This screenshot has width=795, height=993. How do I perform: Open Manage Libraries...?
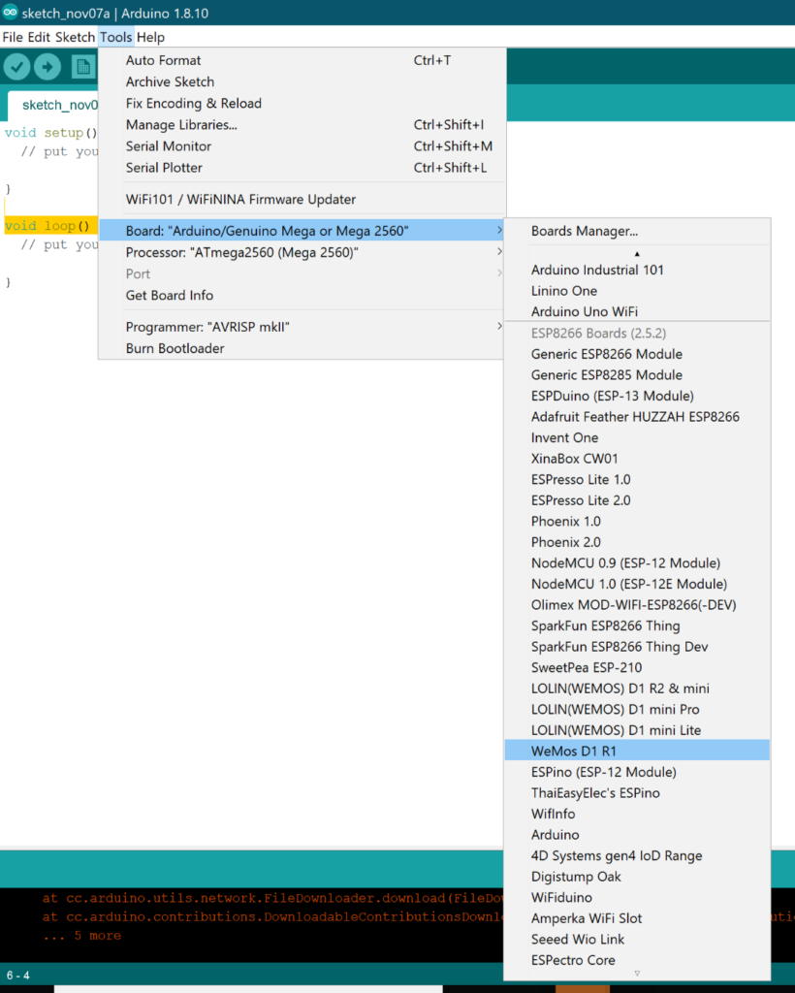click(x=302, y=125)
